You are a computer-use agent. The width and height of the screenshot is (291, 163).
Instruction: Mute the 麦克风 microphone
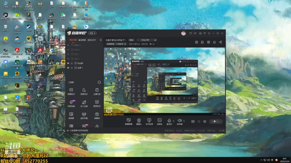tap(169, 122)
